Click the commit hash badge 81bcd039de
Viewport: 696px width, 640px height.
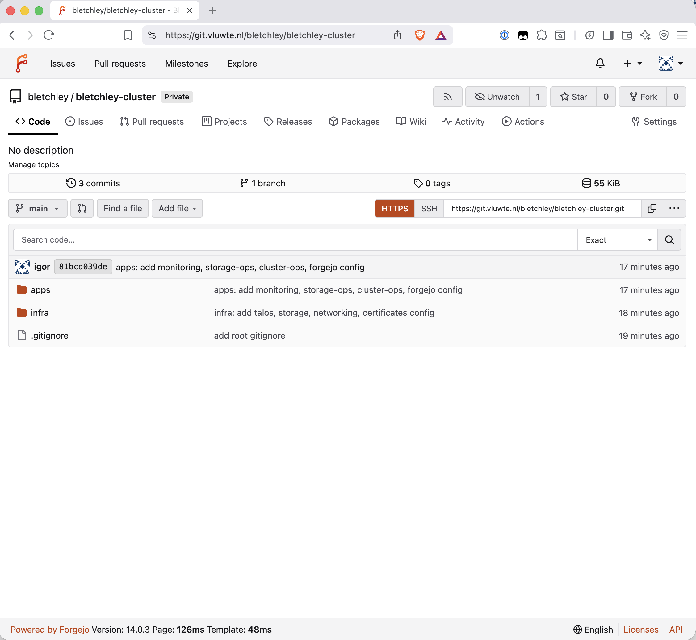[x=83, y=267]
